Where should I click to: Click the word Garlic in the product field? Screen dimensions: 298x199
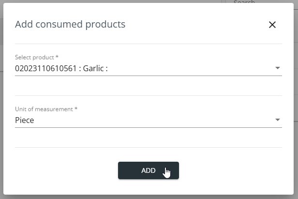(x=93, y=68)
